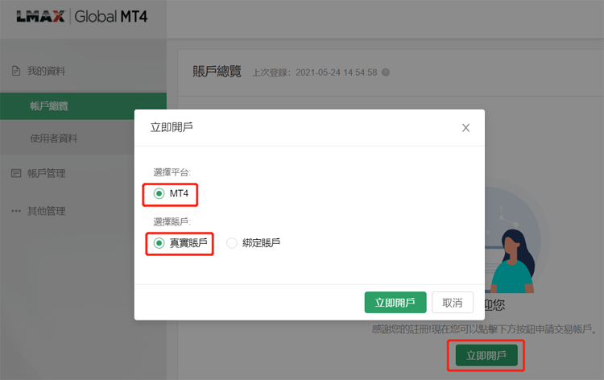Expand the 我的資料 sidebar section
Image resolution: width=604 pixels, height=380 pixels.
click(x=47, y=72)
